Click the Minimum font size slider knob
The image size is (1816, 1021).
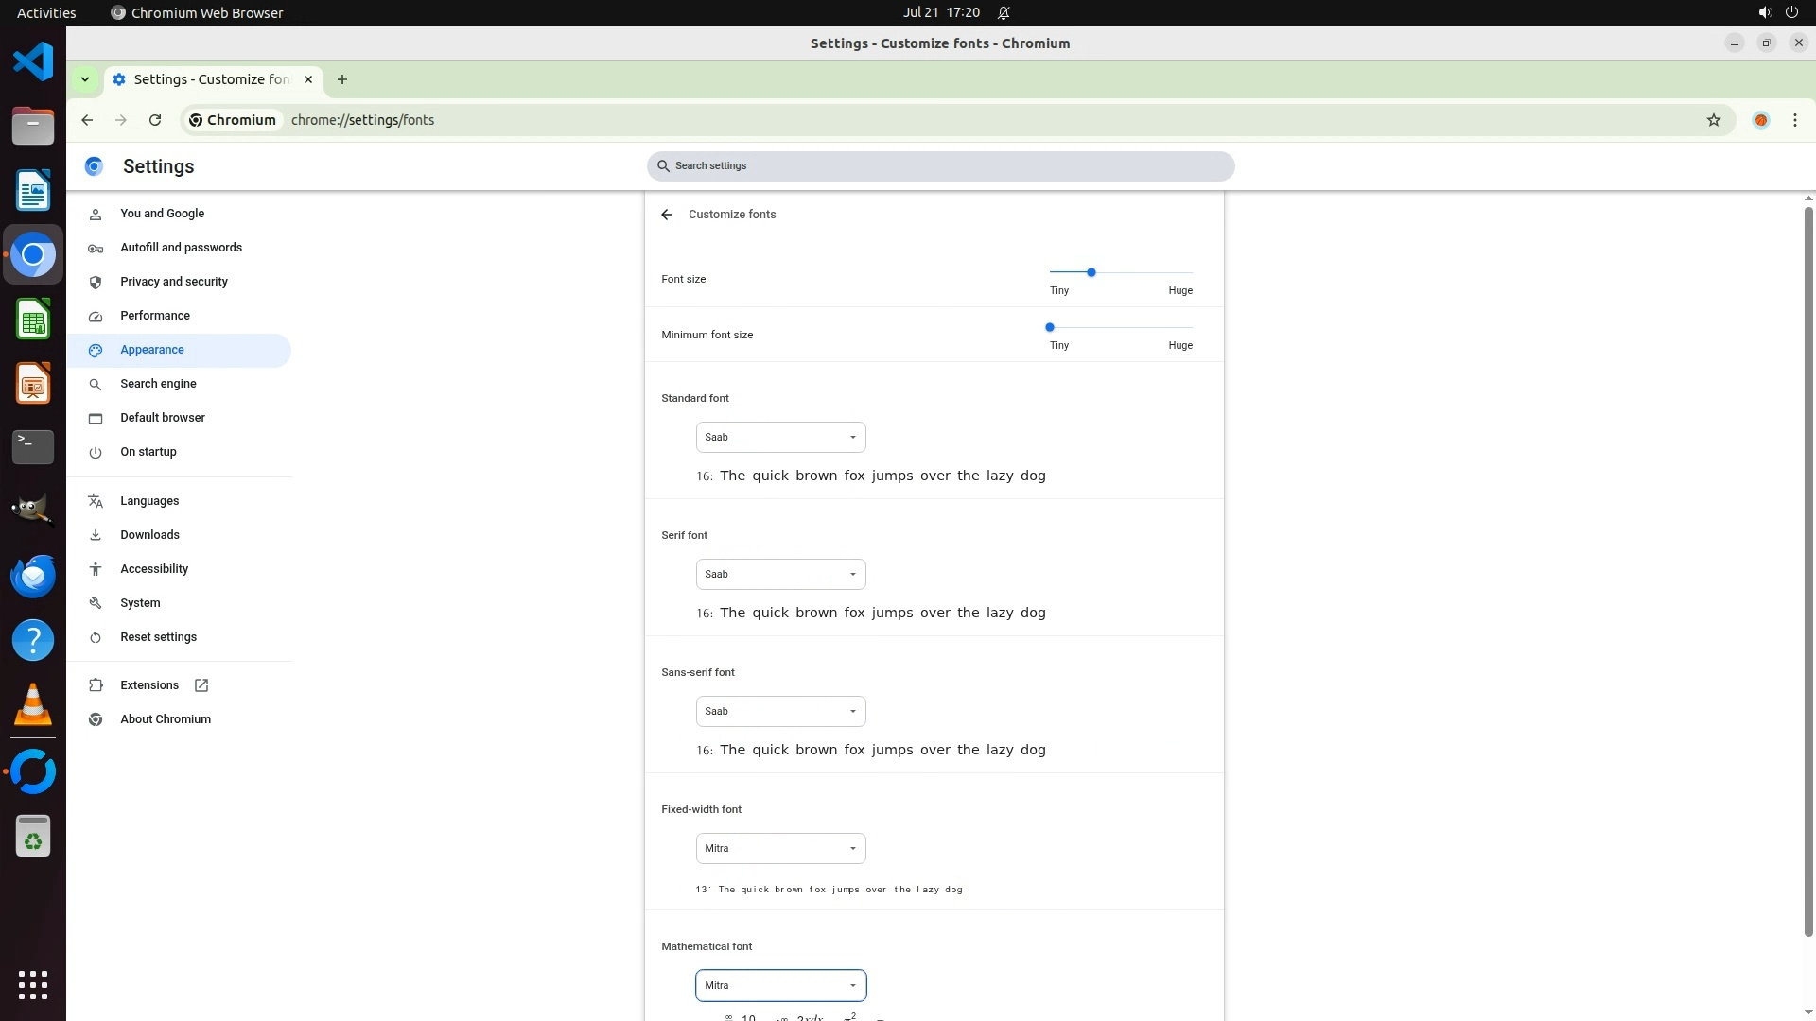coord(1050,327)
